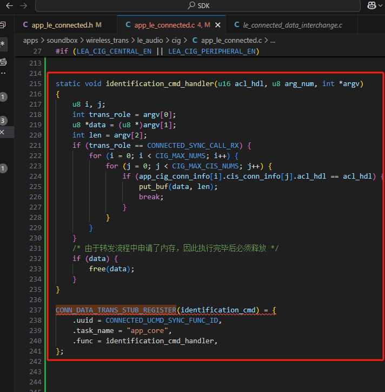The height and width of the screenshot is (392, 385).
Task: Close the app_le_connected.c tab
Action: (218, 25)
